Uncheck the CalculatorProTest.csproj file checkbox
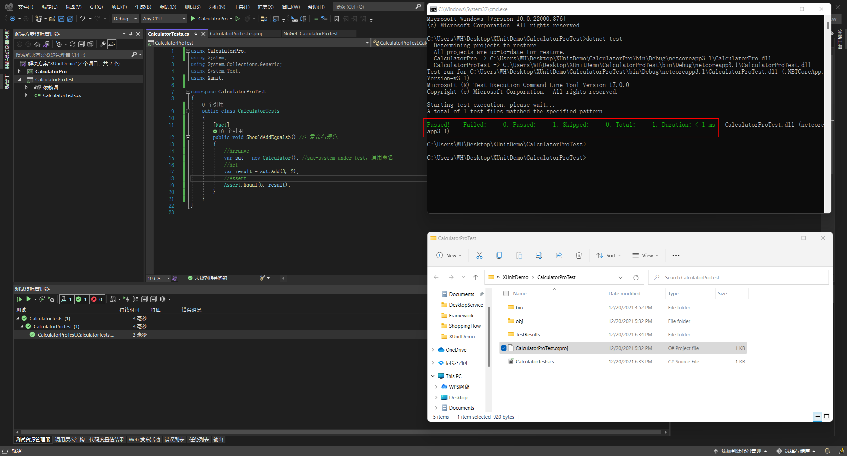The height and width of the screenshot is (456, 847). click(x=504, y=348)
